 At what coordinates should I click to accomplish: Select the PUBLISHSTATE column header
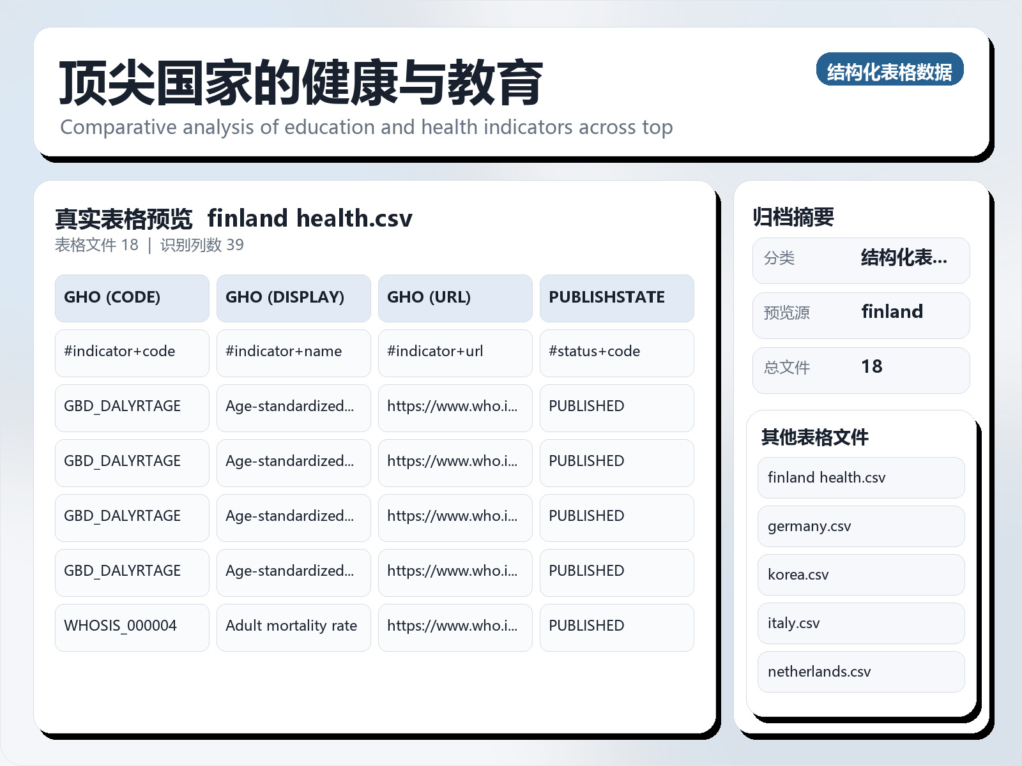pos(616,297)
